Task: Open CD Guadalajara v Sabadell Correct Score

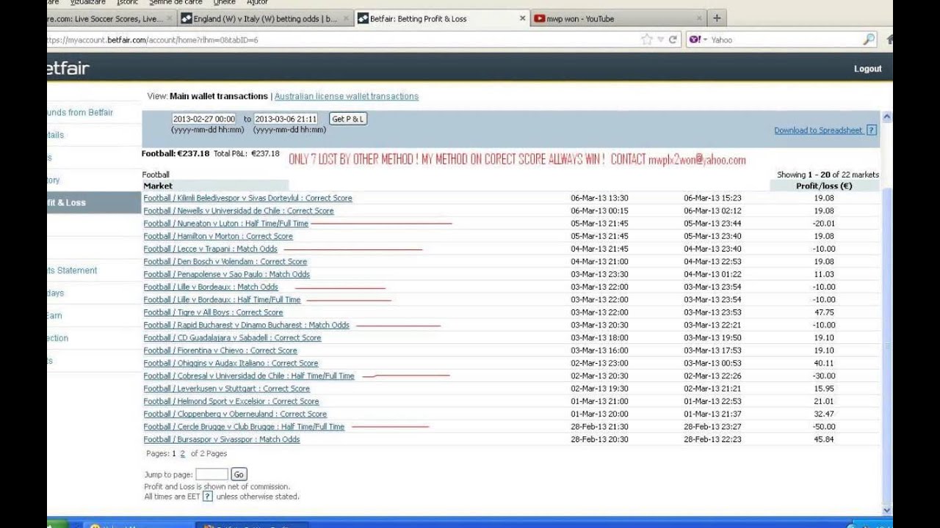Action: (x=232, y=338)
